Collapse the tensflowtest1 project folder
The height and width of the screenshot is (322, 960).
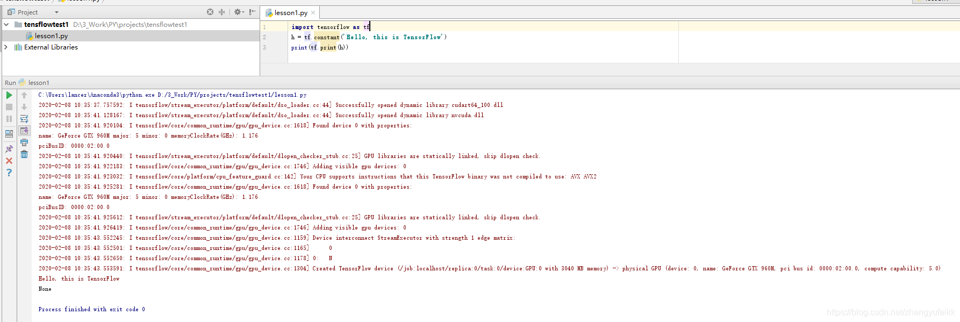6,24
